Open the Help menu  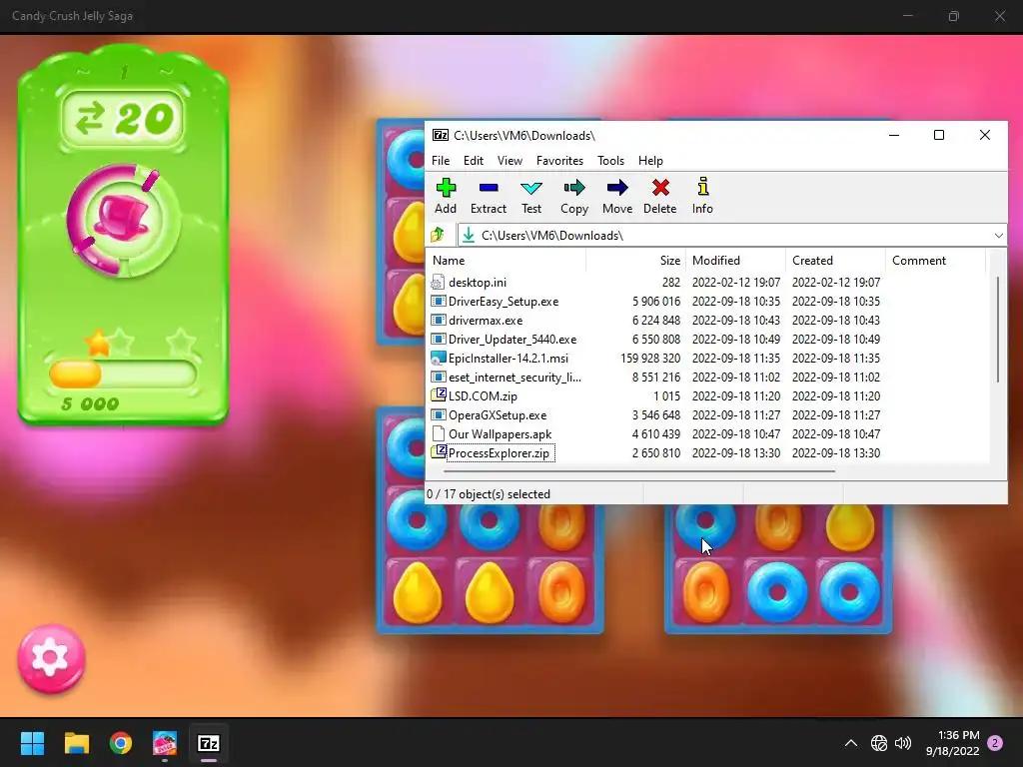click(650, 161)
